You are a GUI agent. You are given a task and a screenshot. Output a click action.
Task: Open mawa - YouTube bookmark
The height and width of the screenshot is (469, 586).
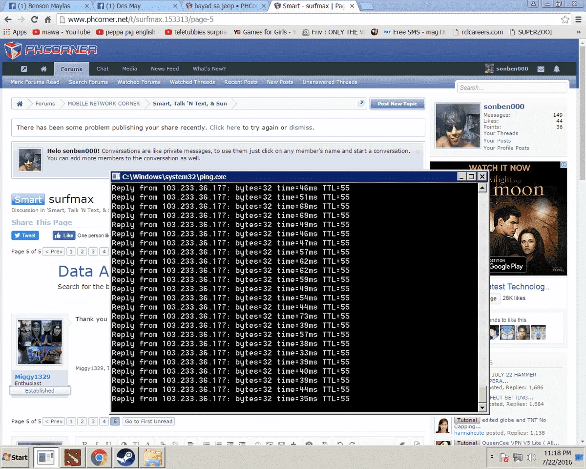click(x=62, y=32)
